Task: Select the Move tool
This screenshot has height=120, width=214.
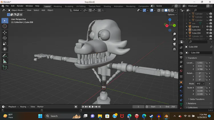Action: pos(5,32)
